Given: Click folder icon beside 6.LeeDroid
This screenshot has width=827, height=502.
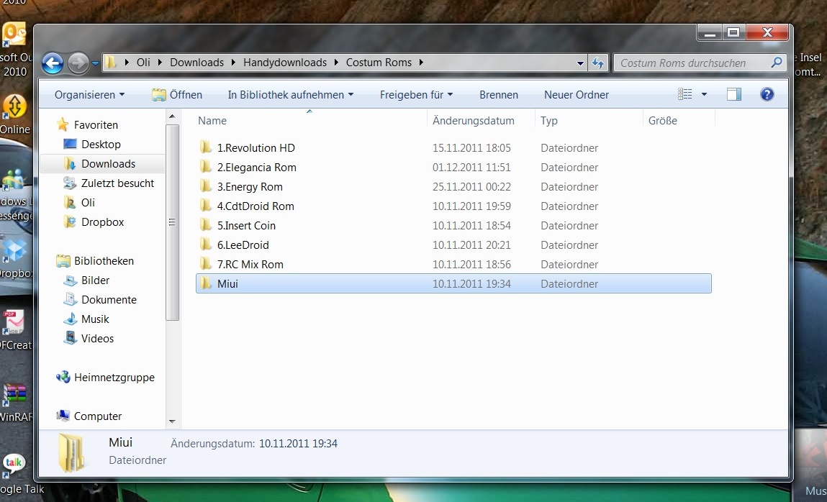Looking at the screenshot, I should click(206, 245).
